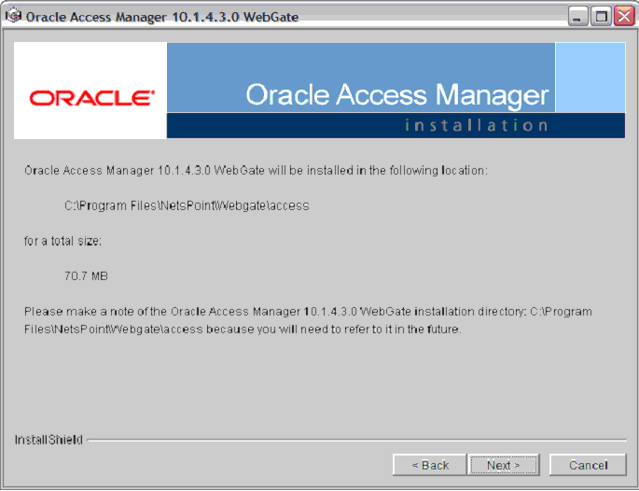Continue the installation with Next
The height and width of the screenshot is (491, 639).
point(504,465)
